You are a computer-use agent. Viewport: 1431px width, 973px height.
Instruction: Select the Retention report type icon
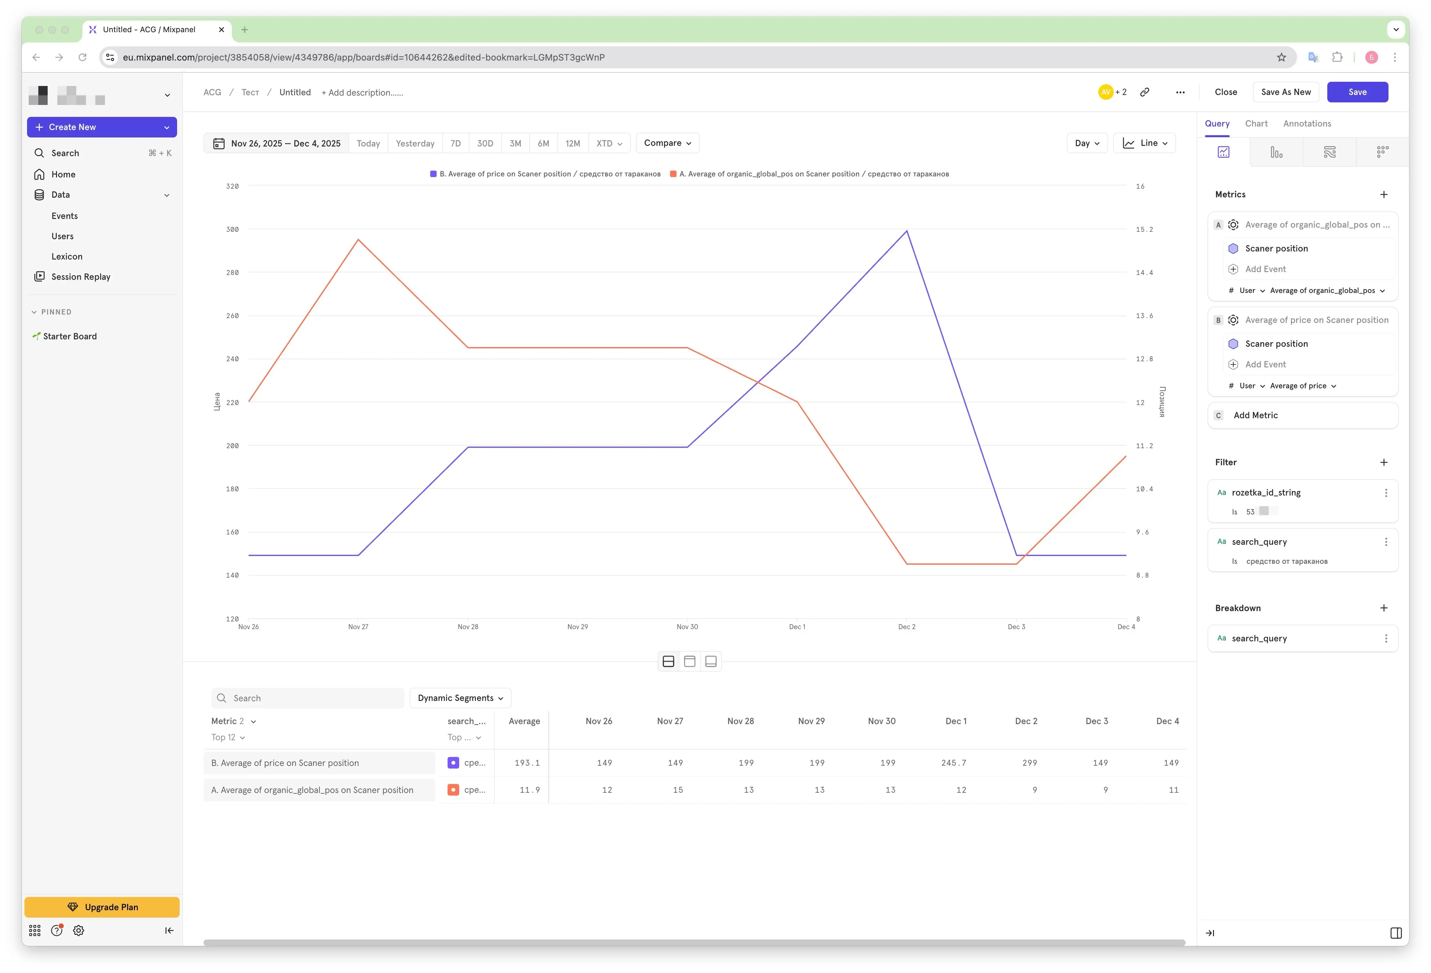(x=1382, y=152)
